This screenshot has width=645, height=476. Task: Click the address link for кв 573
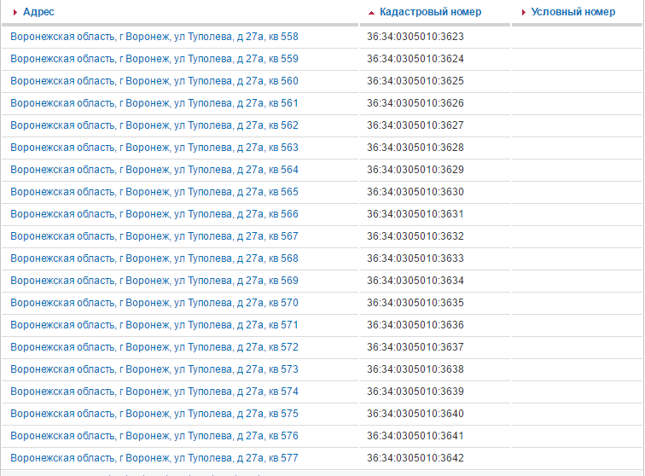(x=154, y=369)
